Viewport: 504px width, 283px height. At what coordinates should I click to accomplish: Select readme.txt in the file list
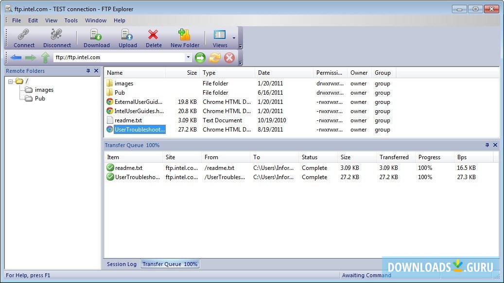(x=128, y=120)
